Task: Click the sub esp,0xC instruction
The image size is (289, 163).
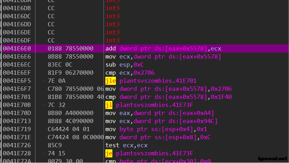Action: 125,65
